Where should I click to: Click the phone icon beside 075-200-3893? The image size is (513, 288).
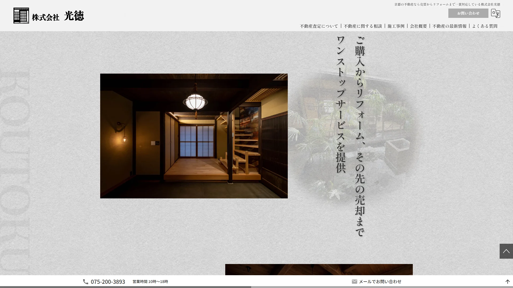pyautogui.click(x=85, y=282)
